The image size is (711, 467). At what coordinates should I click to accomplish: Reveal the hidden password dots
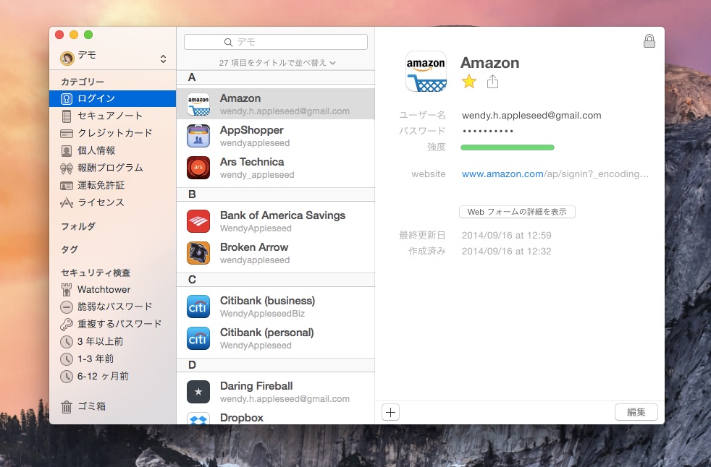487,132
